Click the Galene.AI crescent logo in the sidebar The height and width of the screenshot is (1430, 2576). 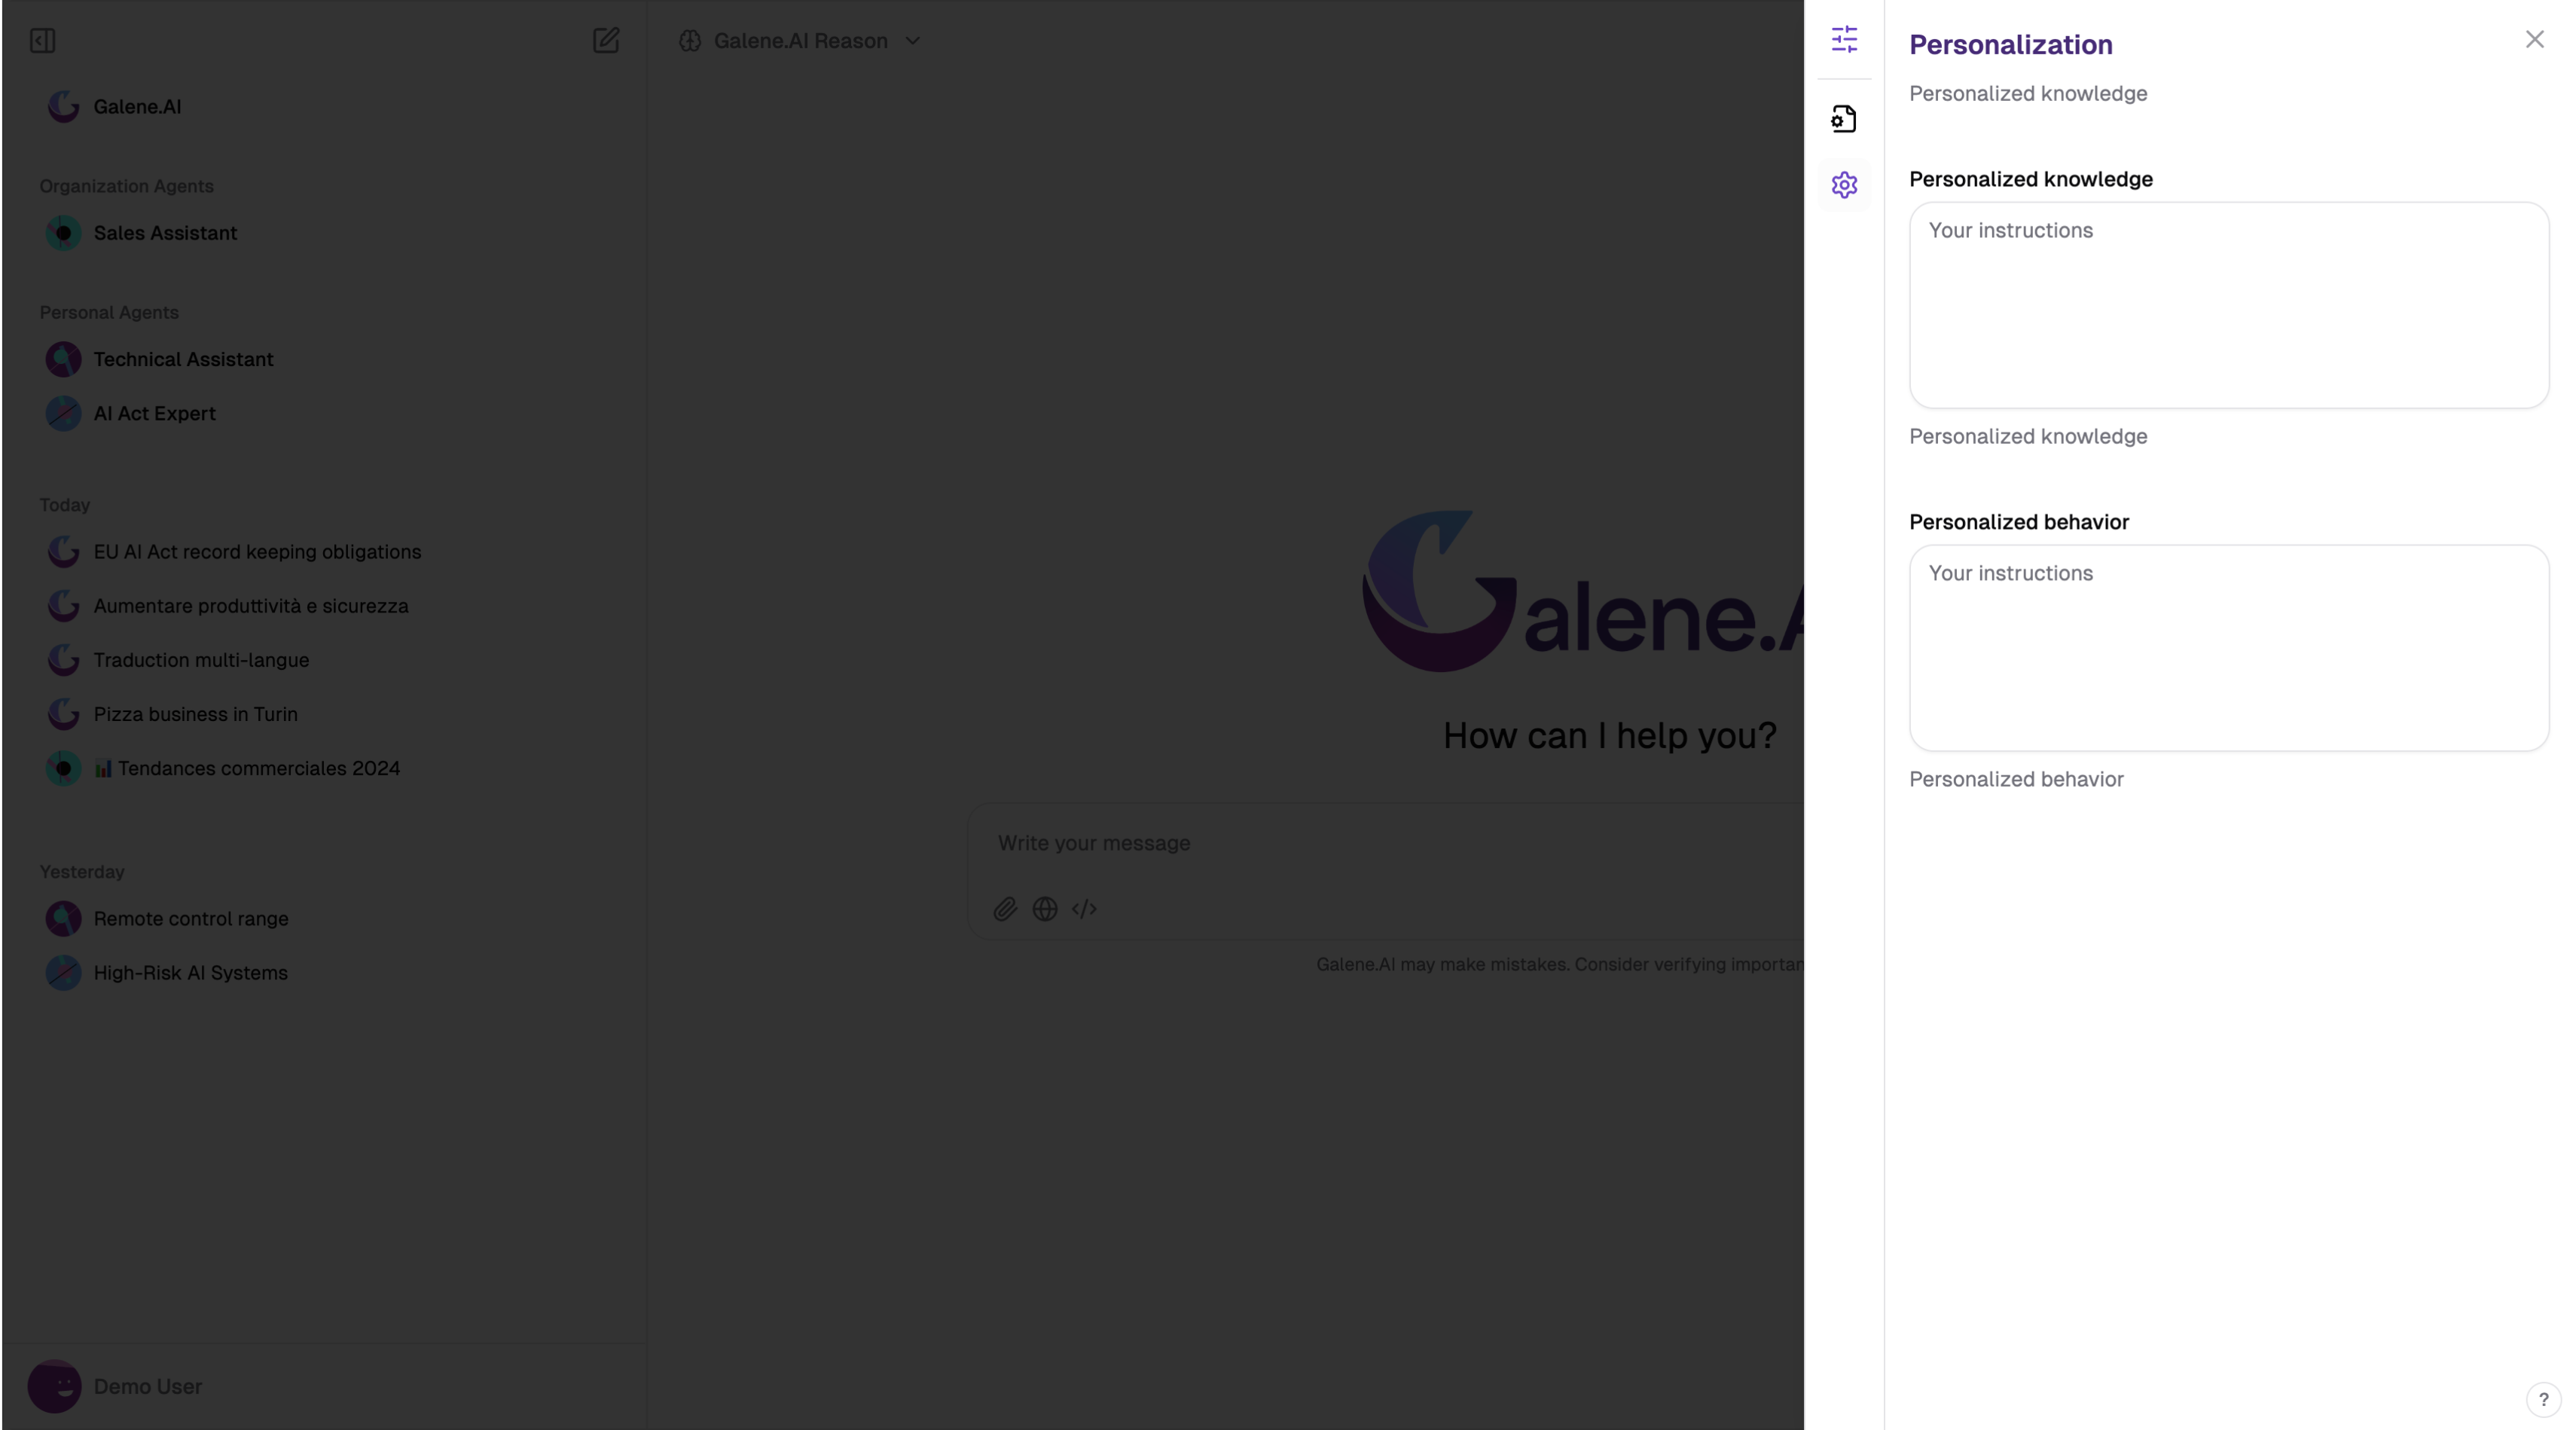tap(63, 107)
